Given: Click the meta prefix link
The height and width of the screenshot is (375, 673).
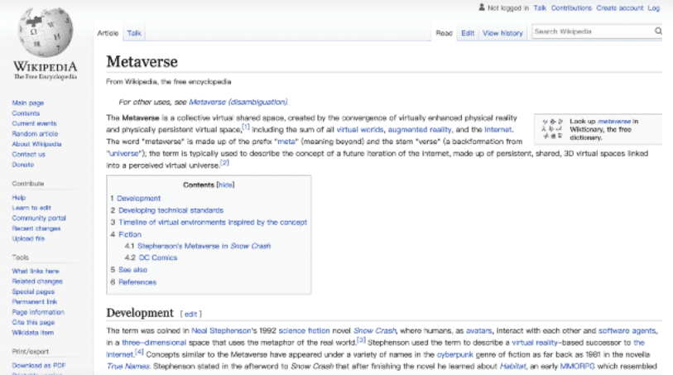Looking at the screenshot, I should click(x=286, y=142).
